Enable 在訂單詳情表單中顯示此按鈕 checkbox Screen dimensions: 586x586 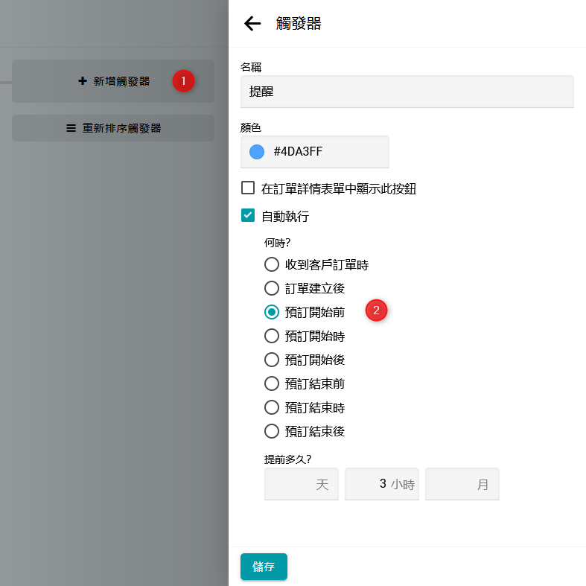[x=249, y=188]
